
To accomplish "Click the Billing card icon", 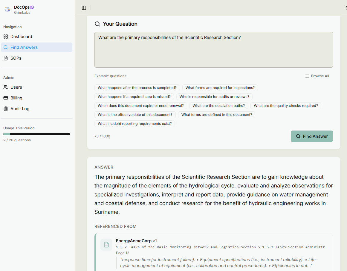I will (x=6, y=98).
